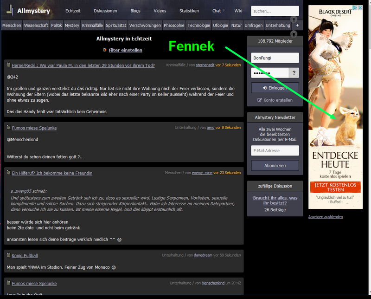The width and height of the screenshot is (371, 299).
Task: Click the Anzeigen ausblenden link
Action: click(x=326, y=217)
